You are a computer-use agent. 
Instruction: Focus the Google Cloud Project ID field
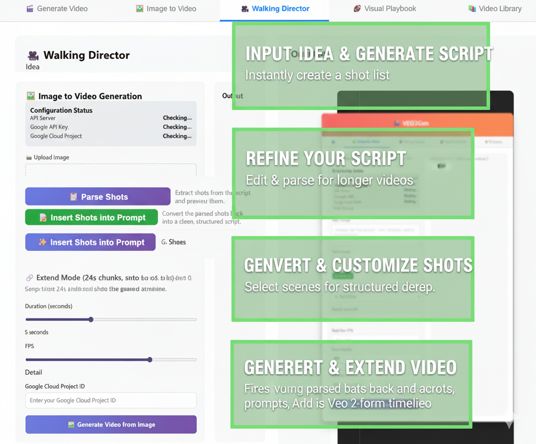111,400
